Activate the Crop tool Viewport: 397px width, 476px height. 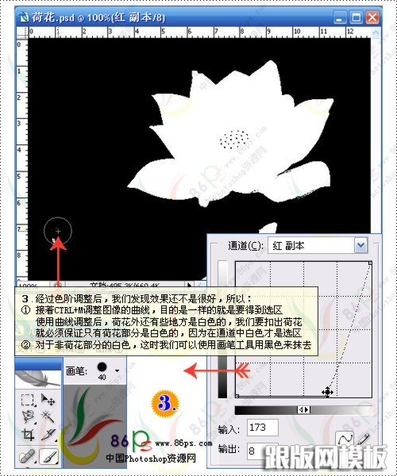(27, 435)
